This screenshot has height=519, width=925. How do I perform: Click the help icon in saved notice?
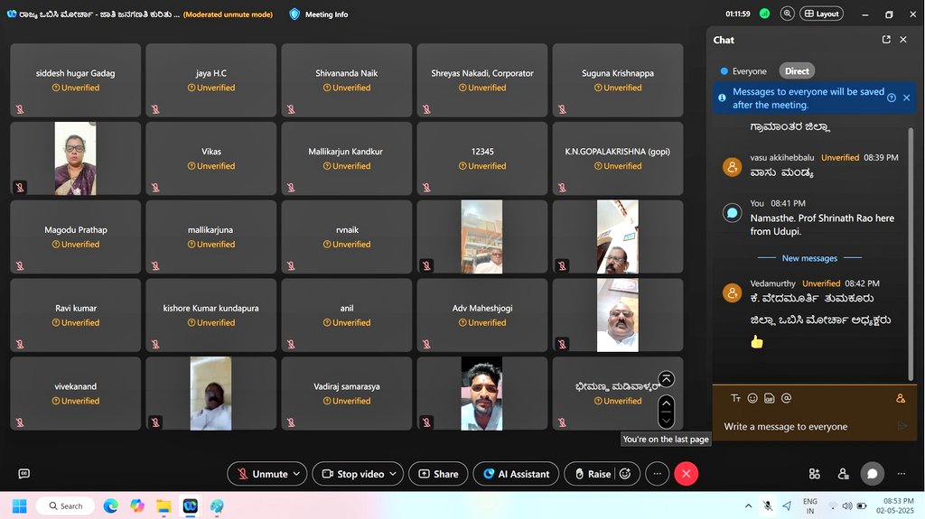(892, 97)
